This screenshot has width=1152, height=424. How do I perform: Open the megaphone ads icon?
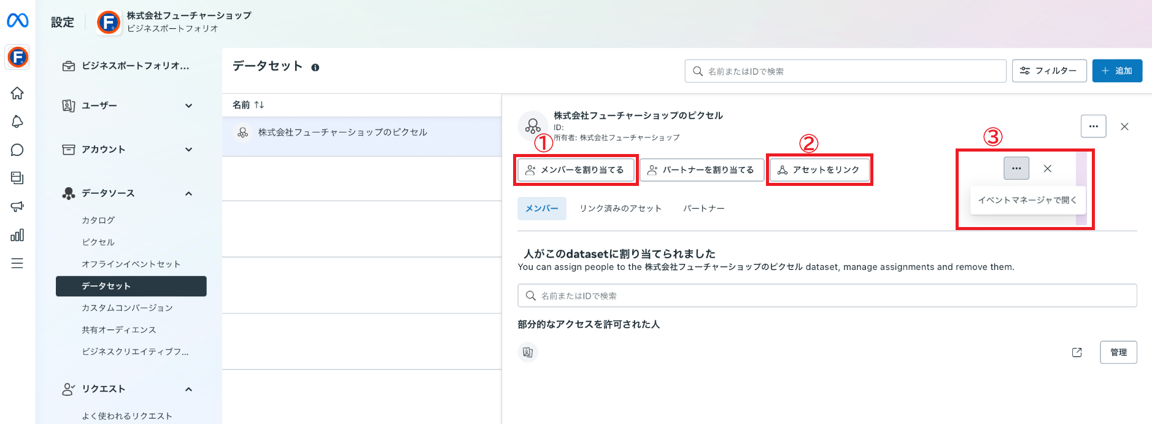pyautogui.click(x=17, y=206)
